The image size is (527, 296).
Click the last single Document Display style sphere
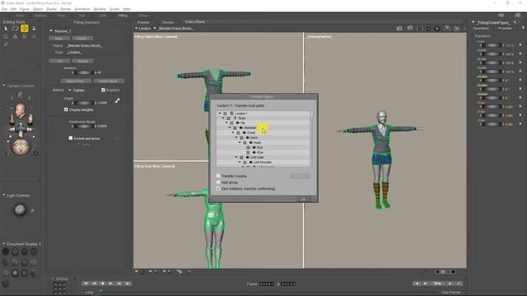click(x=6, y=284)
